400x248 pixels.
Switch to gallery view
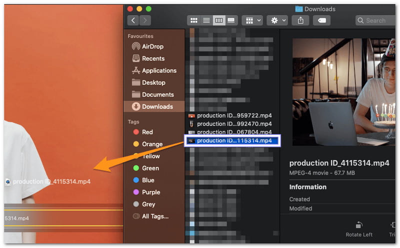(231, 20)
